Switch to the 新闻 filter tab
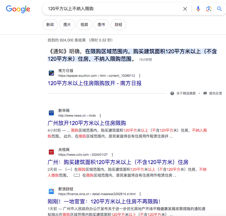The width and height of the screenshot is (226, 216). (50, 25)
